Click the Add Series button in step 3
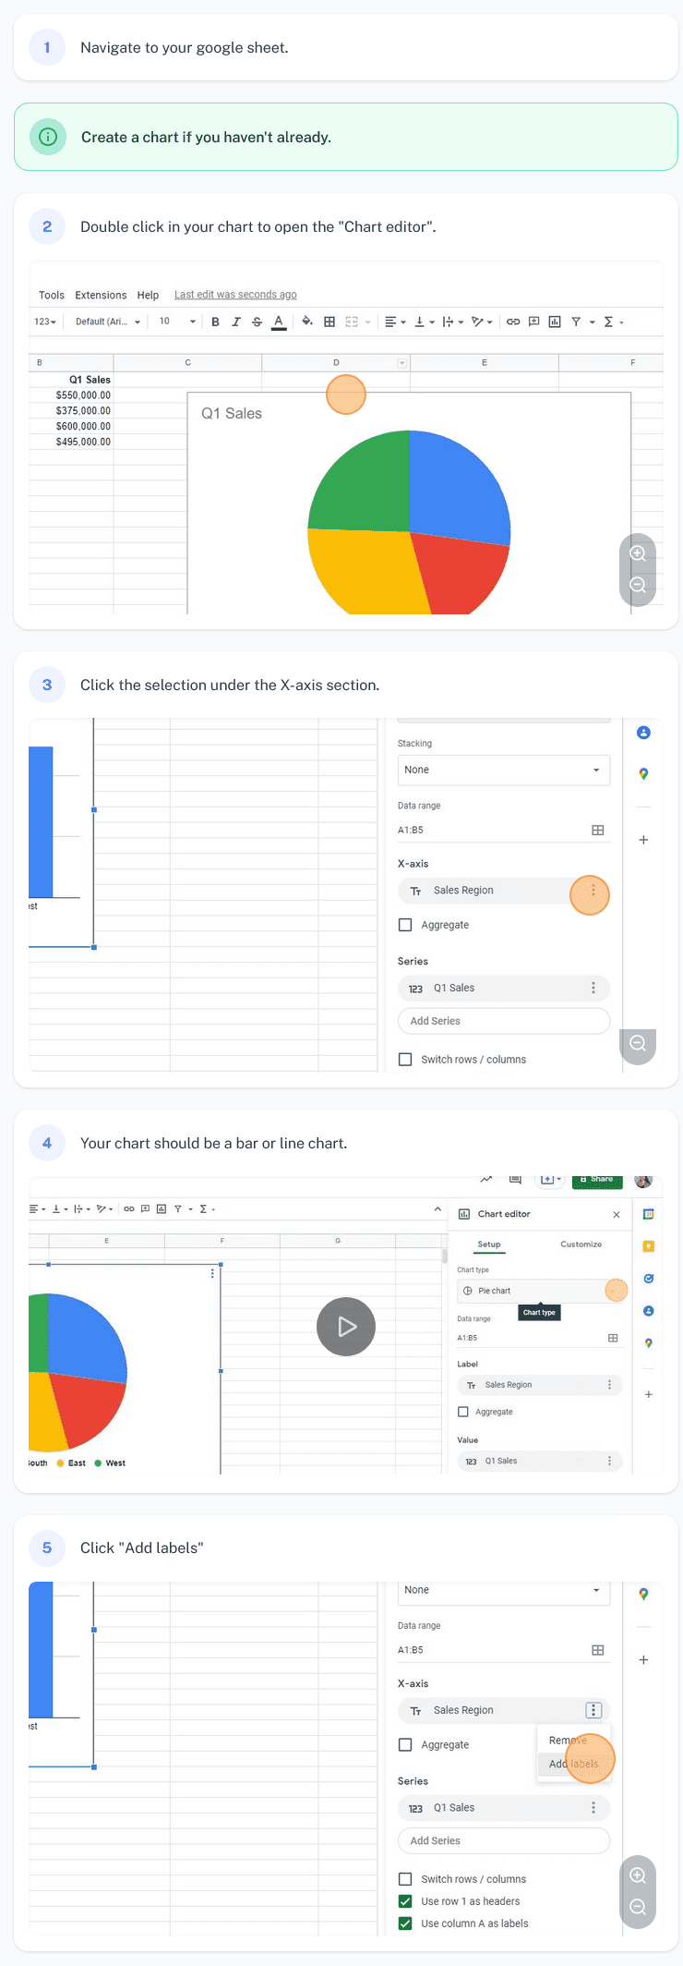 [503, 1021]
